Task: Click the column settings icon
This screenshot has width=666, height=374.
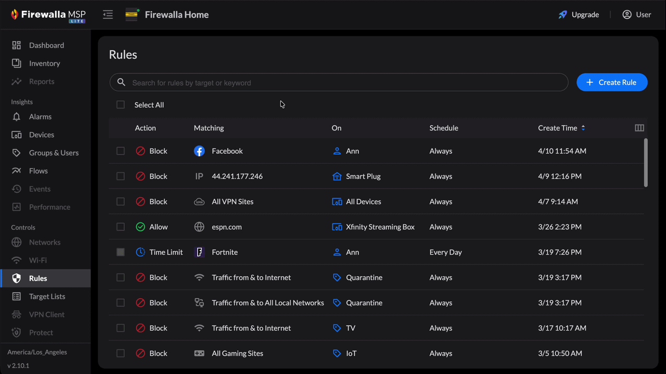Action: point(639,128)
